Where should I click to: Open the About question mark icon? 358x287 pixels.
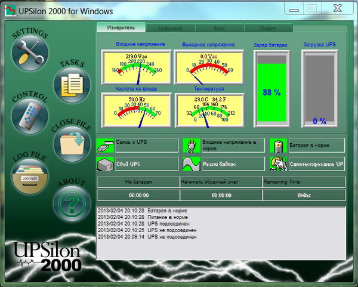72,203
